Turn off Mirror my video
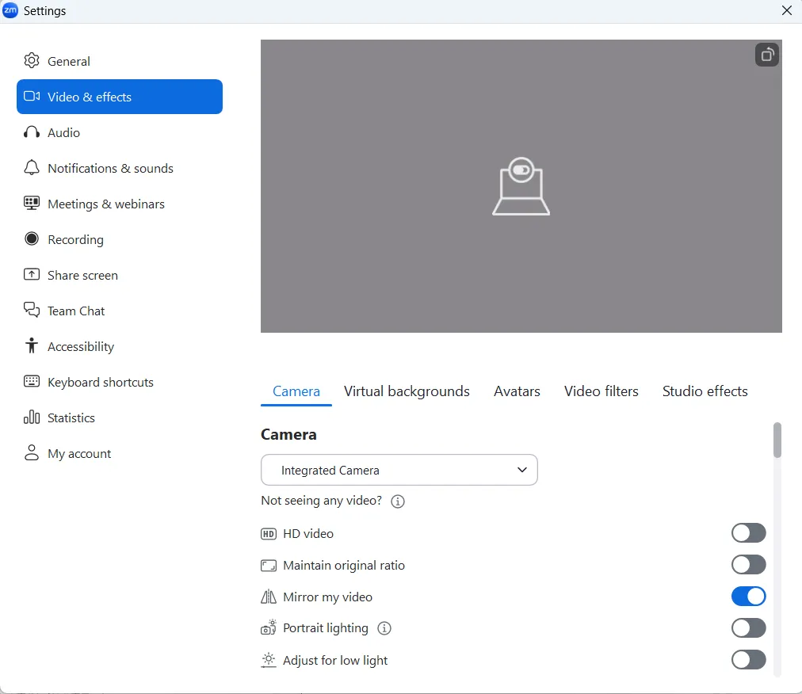The image size is (802, 694). point(748,597)
